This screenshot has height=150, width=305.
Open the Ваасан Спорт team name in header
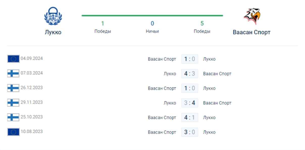[251, 32]
